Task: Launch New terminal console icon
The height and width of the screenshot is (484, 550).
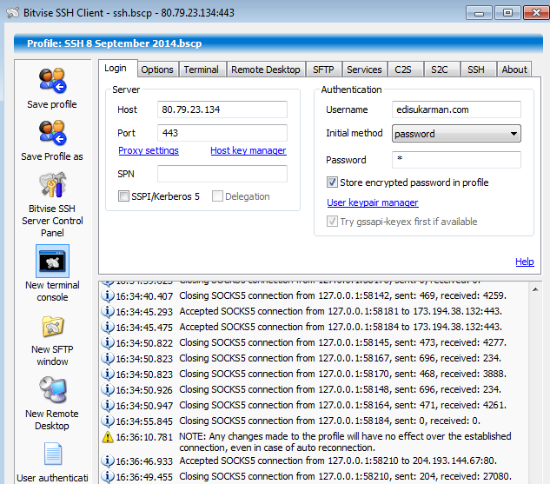Action: (x=53, y=262)
